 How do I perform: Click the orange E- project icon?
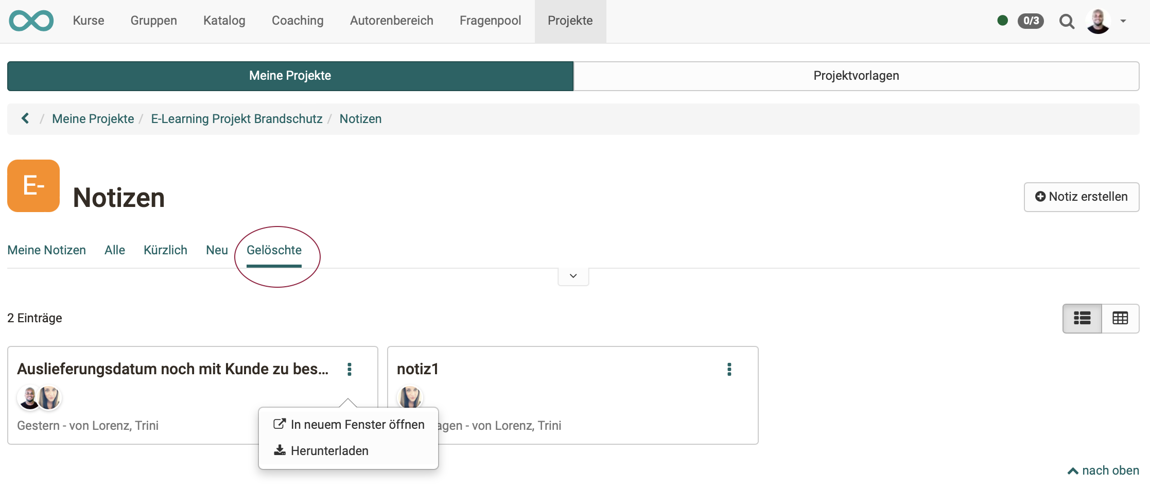[x=33, y=186]
